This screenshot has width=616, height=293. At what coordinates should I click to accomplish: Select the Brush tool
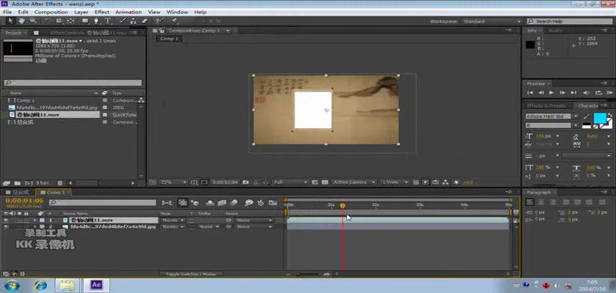122,21
